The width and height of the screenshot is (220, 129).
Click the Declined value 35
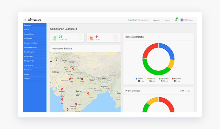[151, 81]
